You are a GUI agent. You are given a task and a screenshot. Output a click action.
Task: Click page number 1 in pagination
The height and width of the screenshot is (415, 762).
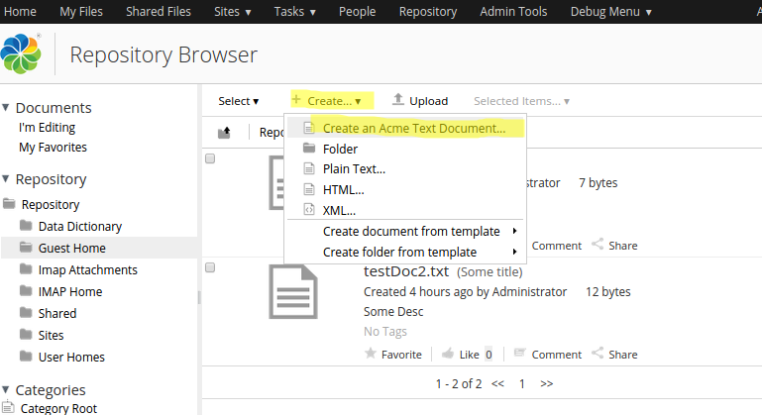point(522,384)
